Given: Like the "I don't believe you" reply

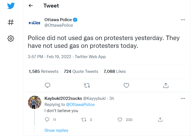Looking at the screenshot, I should 120,120.
